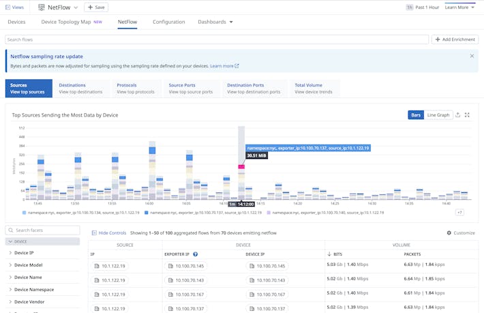
Task: Select the Destinations view tab
Action: click(80, 89)
